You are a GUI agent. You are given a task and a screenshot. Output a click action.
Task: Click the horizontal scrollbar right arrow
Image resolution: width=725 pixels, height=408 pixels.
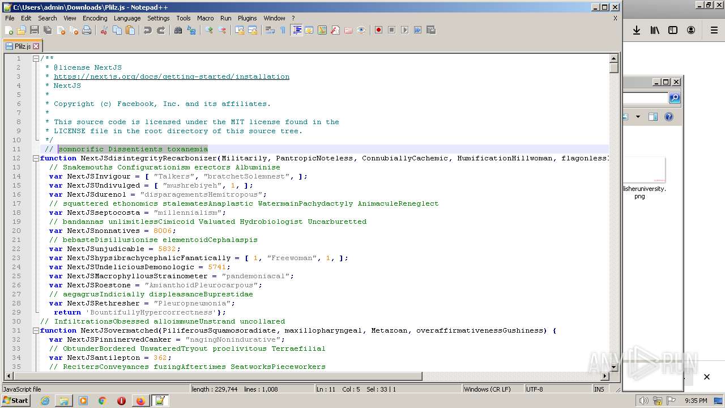click(604, 376)
